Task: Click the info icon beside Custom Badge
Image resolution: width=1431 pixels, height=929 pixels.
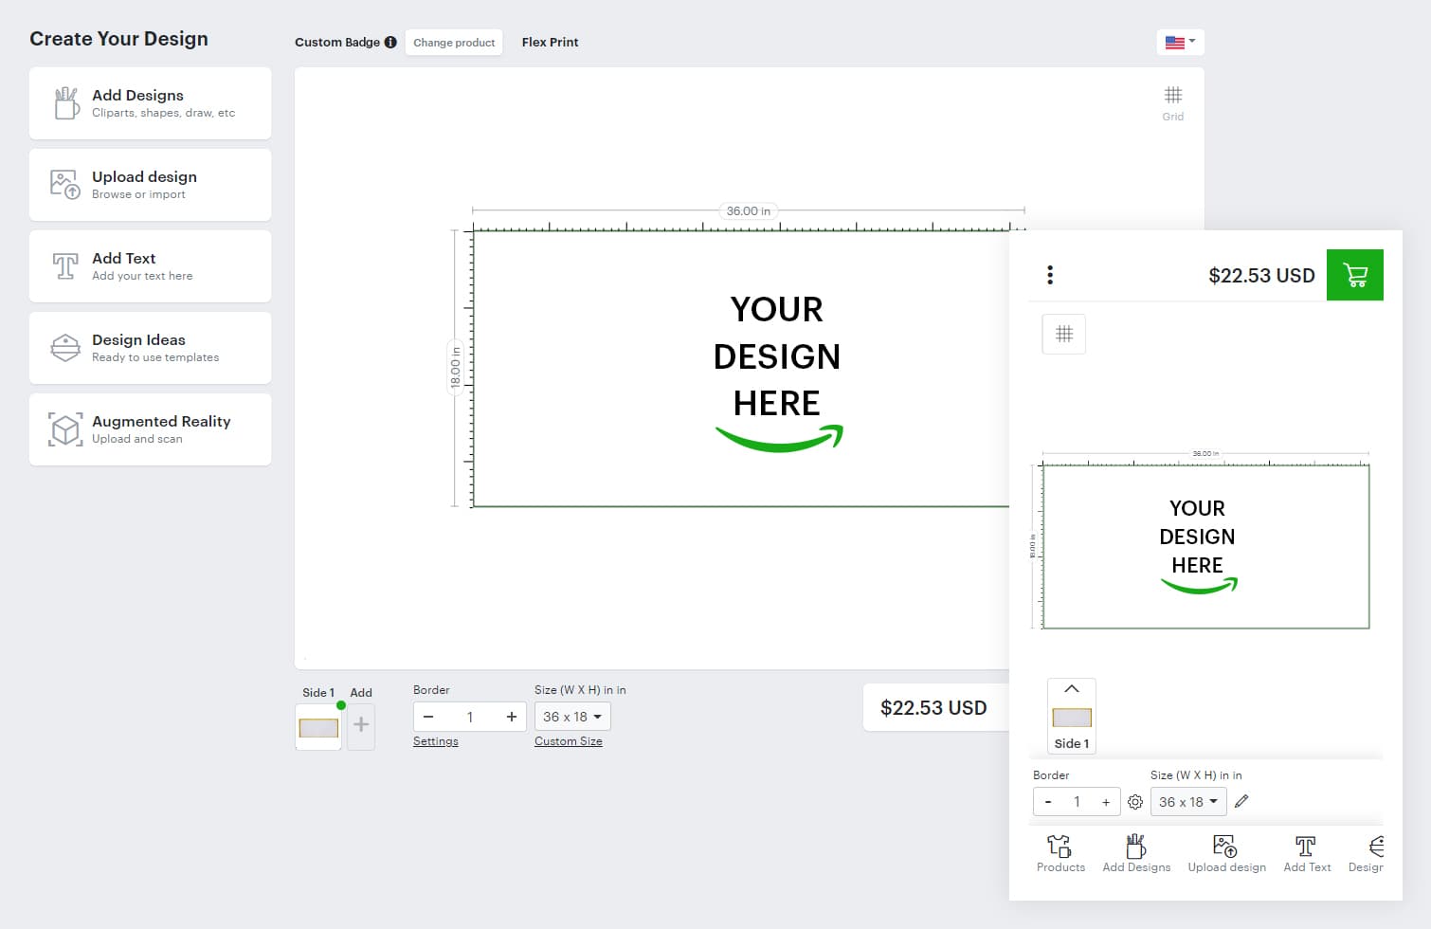Action: click(x=389, y=42)
